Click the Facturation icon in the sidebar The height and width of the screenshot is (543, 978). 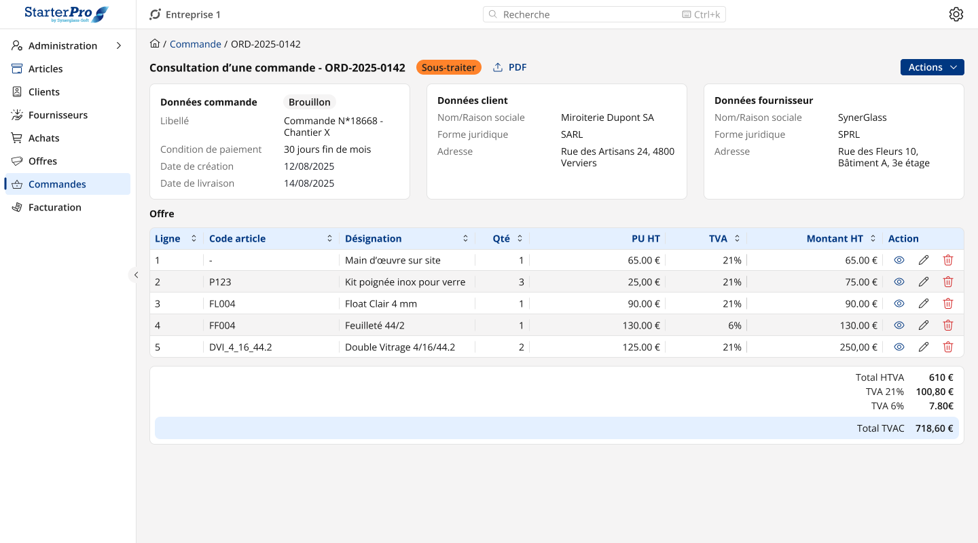point(16,207)
